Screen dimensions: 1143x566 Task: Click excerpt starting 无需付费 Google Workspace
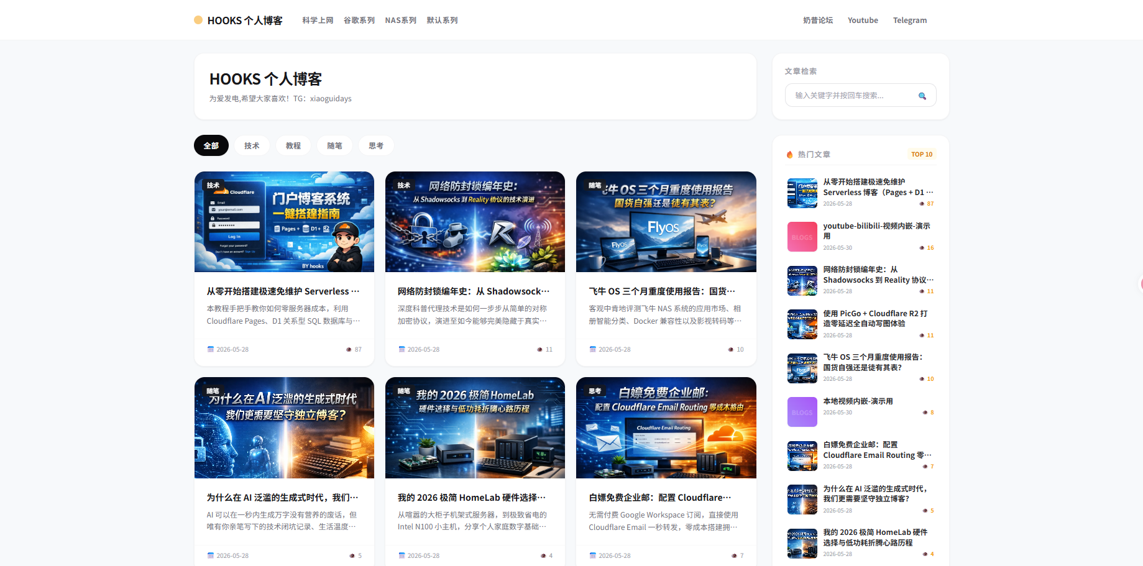[x=664, y=521]
